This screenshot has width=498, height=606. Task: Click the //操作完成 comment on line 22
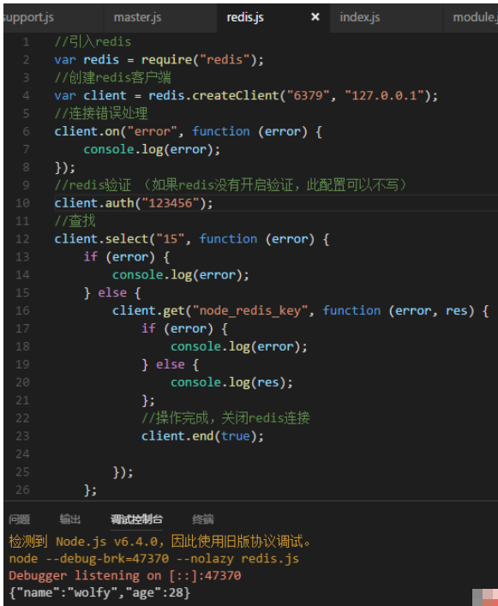point(225,418)
